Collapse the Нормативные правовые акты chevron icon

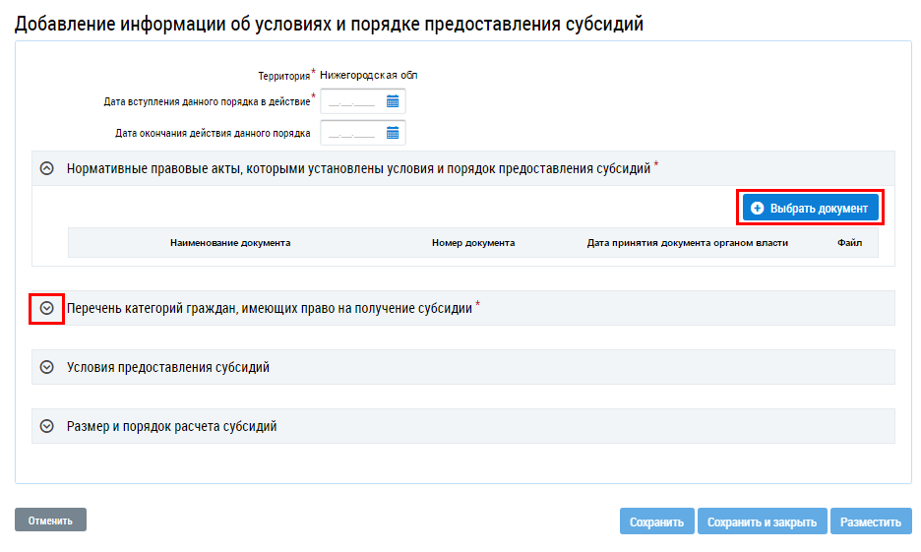pos(46,168)
